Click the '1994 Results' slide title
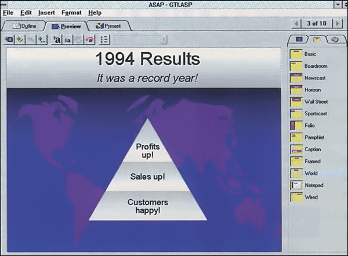 (147, 59)
